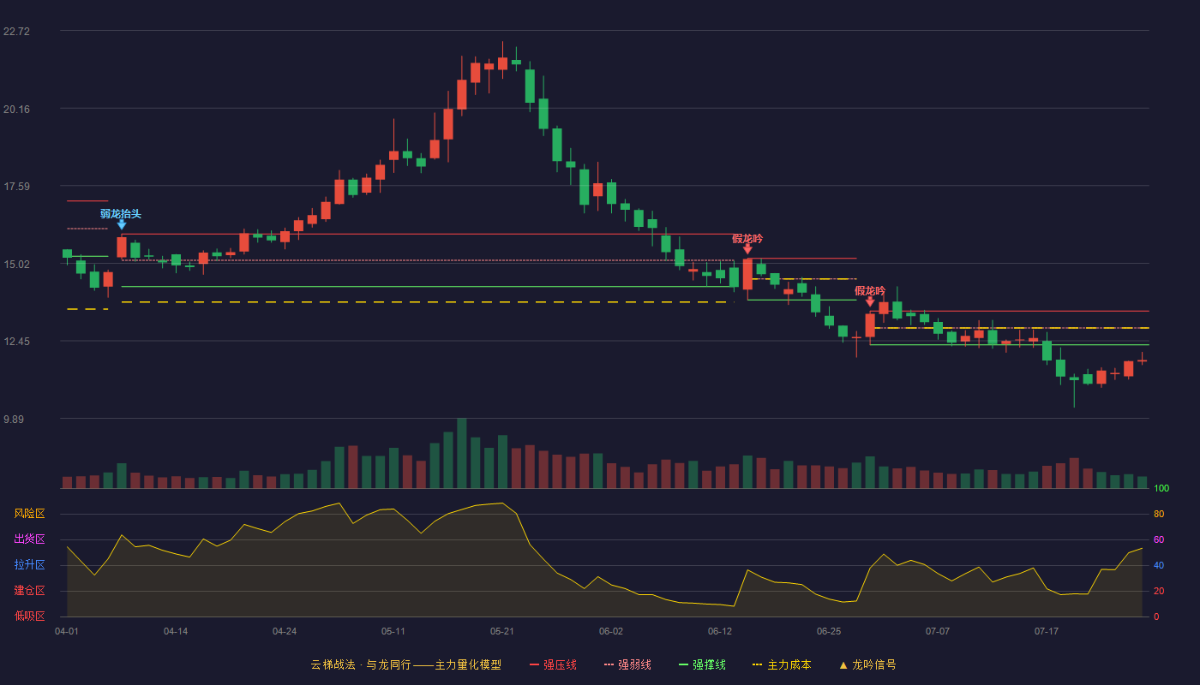Toggle the 龙吟信号 legend series

(867, 664)
